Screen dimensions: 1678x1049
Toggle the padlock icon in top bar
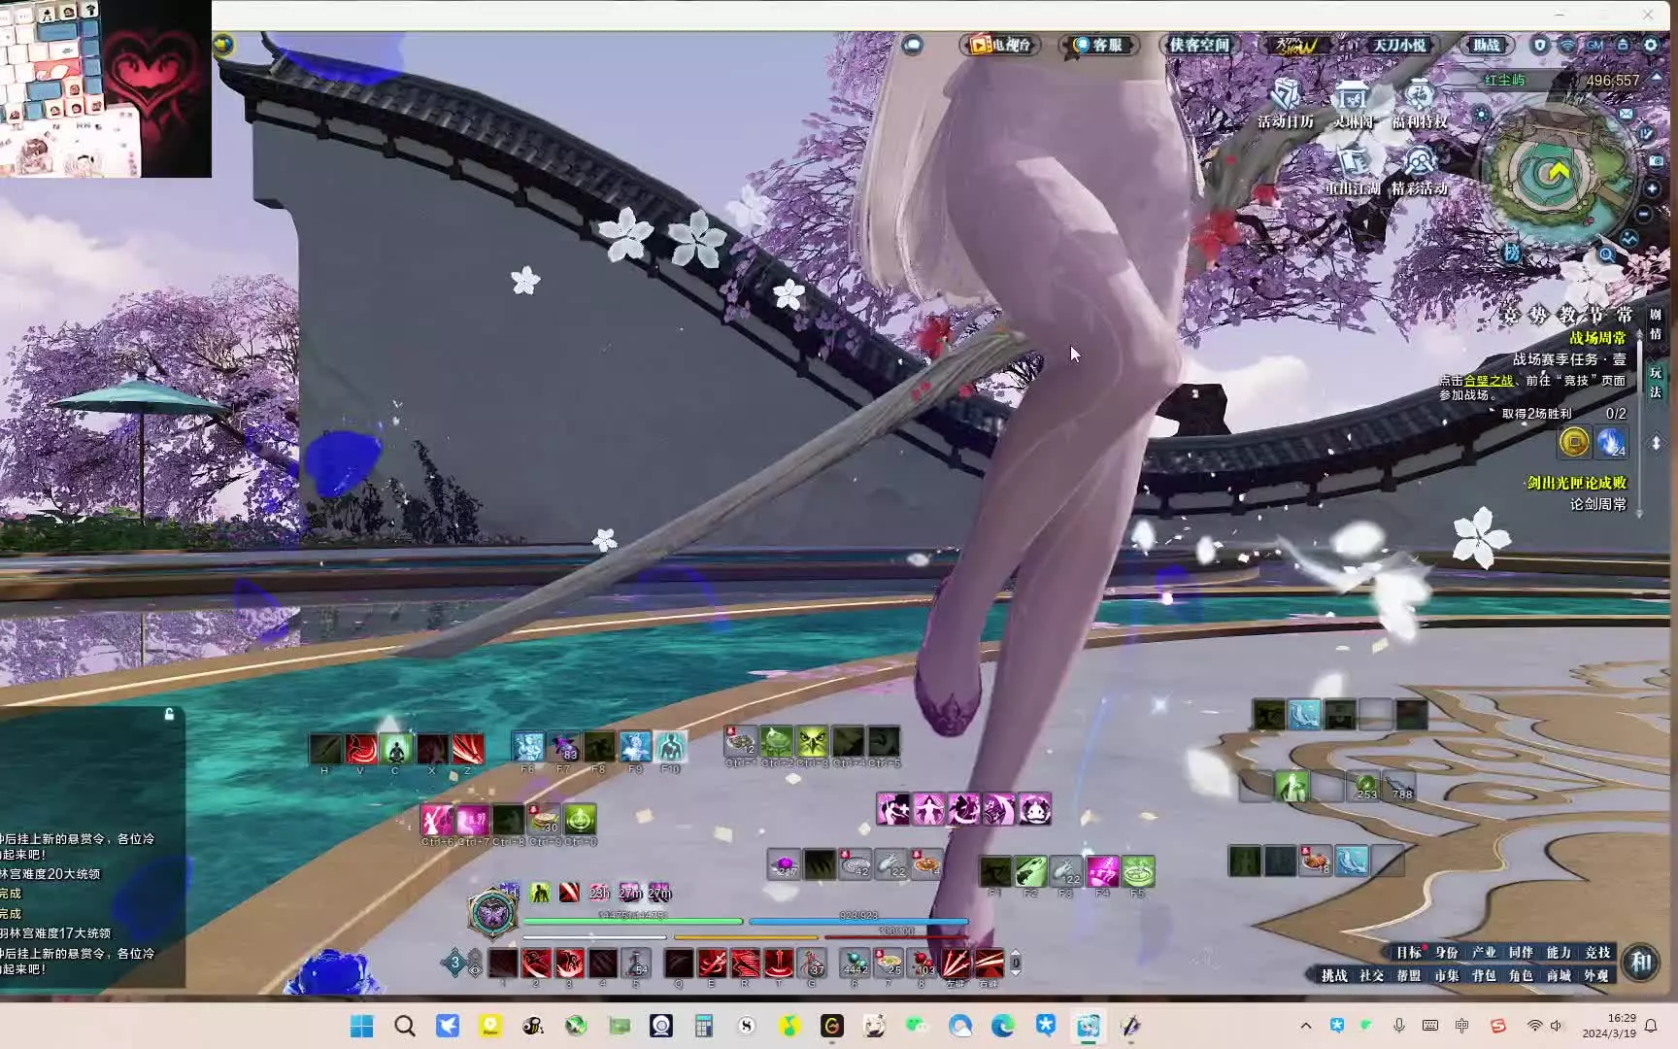pyautogui.click(x=1623, y=45)
